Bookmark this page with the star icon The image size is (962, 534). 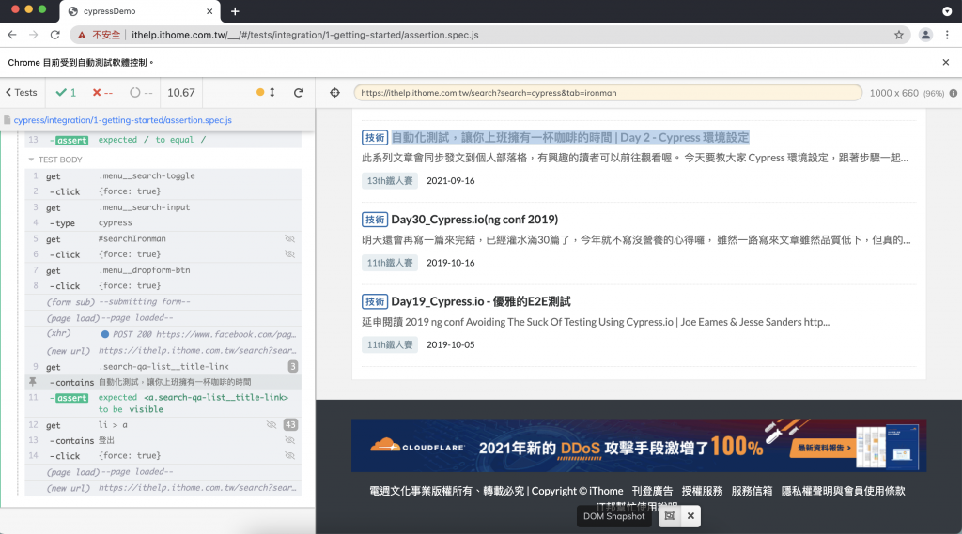coord(899,35)
